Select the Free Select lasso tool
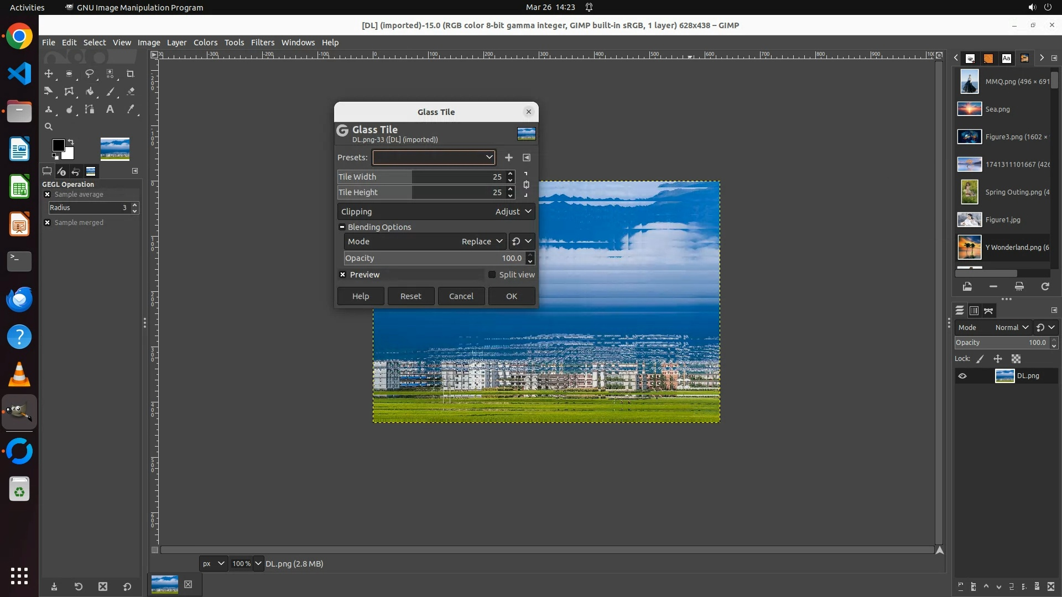This screenshot has height=597, width=1062. [89, 74]
